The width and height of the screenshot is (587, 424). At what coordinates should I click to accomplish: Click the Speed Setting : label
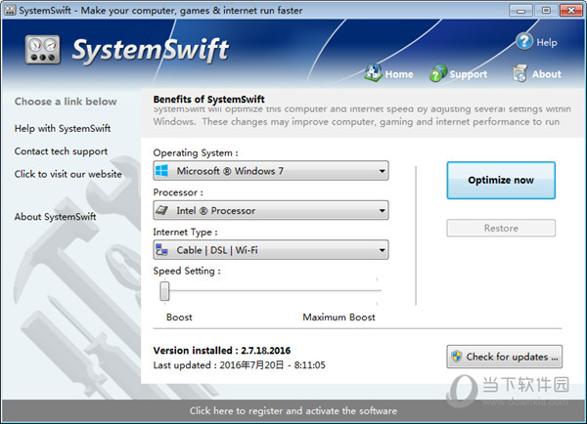(187, 271)
